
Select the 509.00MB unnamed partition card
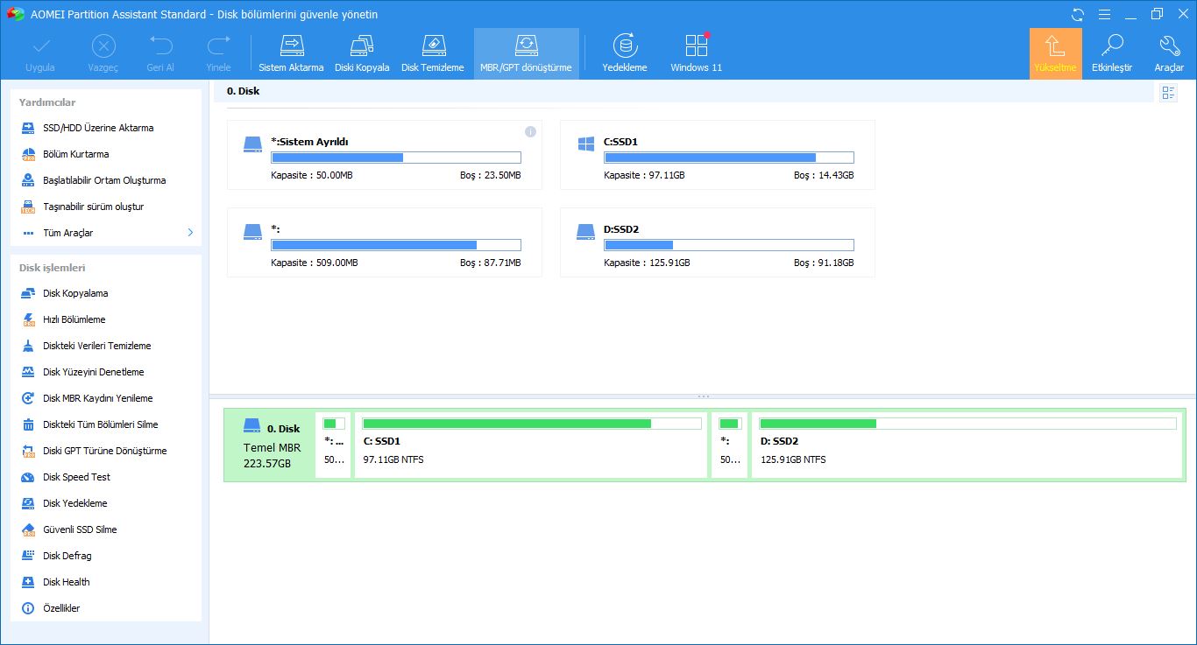point(384,242)
